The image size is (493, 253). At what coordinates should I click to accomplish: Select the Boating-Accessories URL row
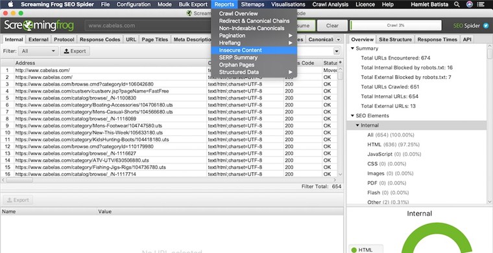(110, 105)
